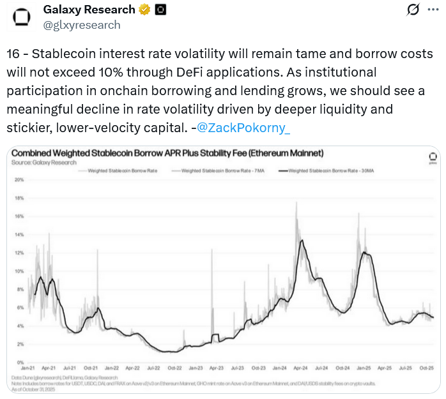Screen dimensions: 446x399
Task: Click the April 2024 peak on the chart
Action: click(x=297, y=204)
